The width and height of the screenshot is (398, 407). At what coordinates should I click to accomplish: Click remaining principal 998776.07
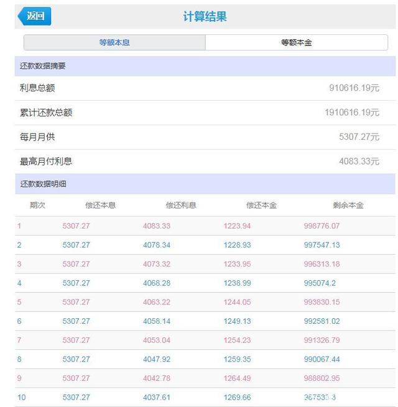[x=322, y=226]
